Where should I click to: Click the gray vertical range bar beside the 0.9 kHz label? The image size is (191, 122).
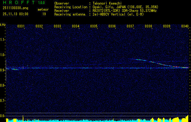[x=6, y=70]
